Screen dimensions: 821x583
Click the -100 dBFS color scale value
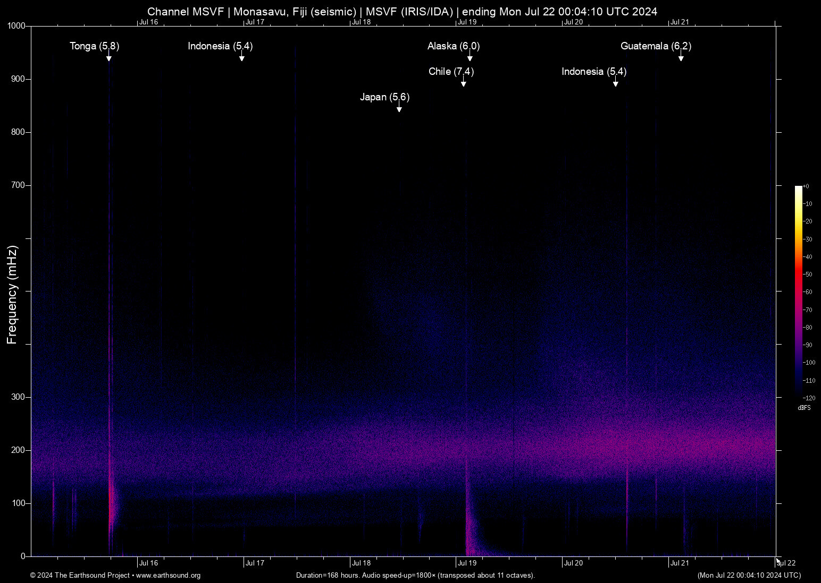tap(809, 363)
